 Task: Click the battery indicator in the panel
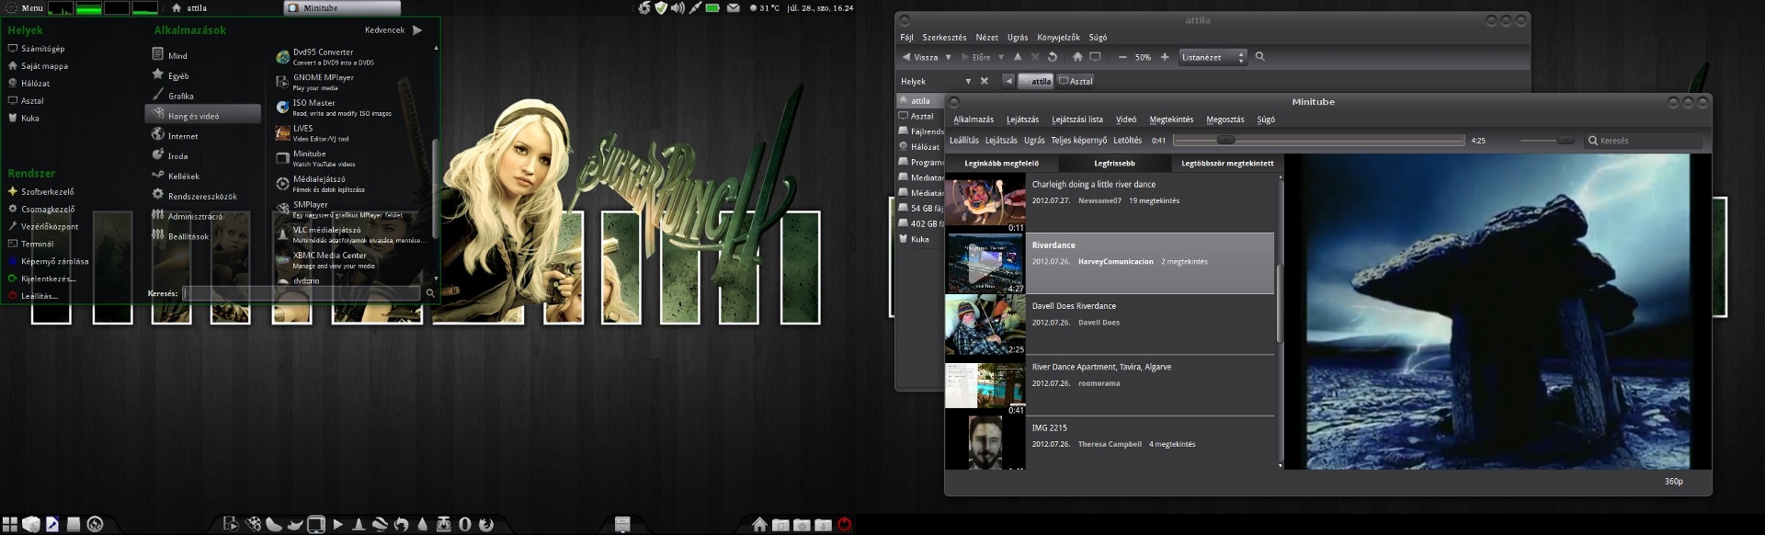point(712,7)
